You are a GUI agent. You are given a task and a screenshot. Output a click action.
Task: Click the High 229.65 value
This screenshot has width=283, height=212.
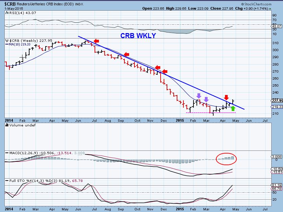(x=176, y=8)
